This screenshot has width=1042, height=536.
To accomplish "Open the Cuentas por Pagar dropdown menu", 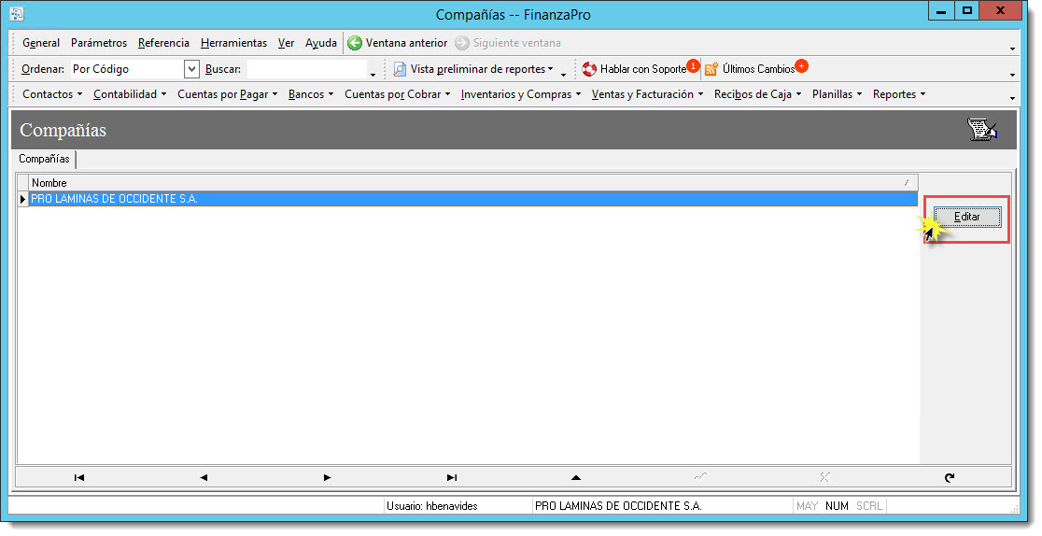I will click(227, 94).
